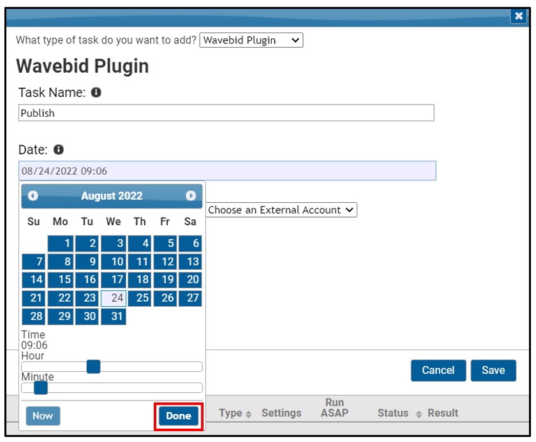Viewport: 536px width, 442px height.
Task: Select August 12 in the calendar
Action: tap(165, 262)
